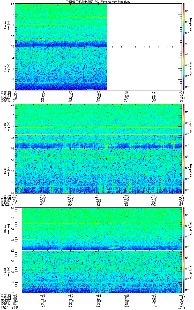
Task: Click the '1900' time tick label
Action: (43, 306)
